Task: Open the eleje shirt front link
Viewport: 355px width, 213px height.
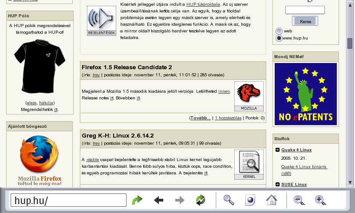Action: click(32, 103)
